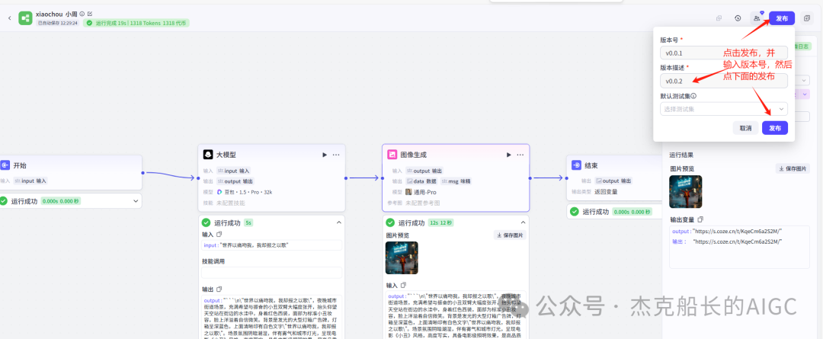This screenshot has height=339, width=823.
Task: Click the 未配置技能 text
Action: 230,203
